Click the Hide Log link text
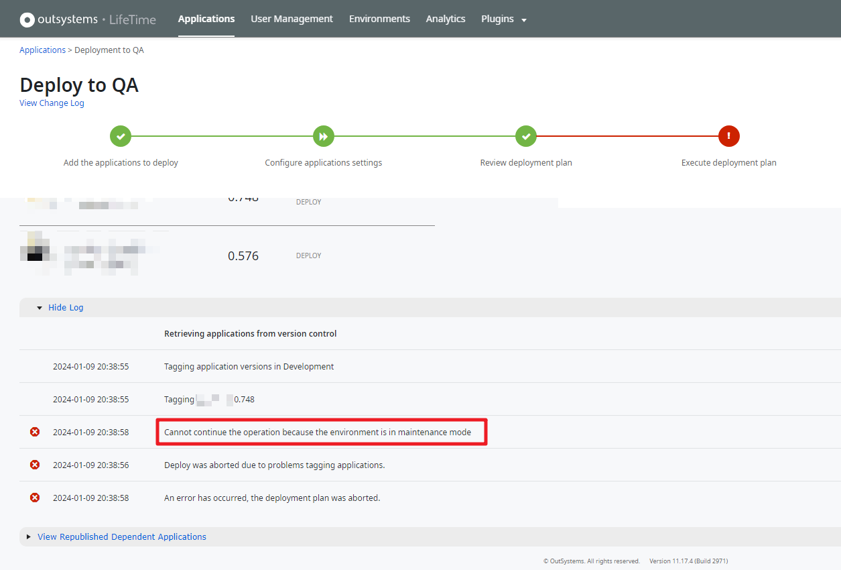 click(x=66, y=308)
